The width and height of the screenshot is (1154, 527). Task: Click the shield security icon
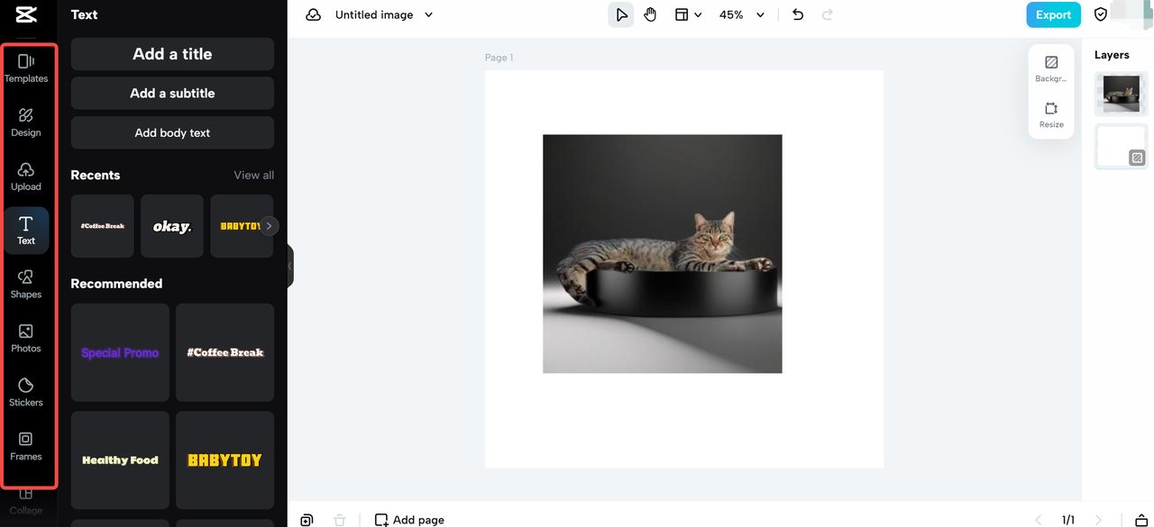tap(1101, 14)
